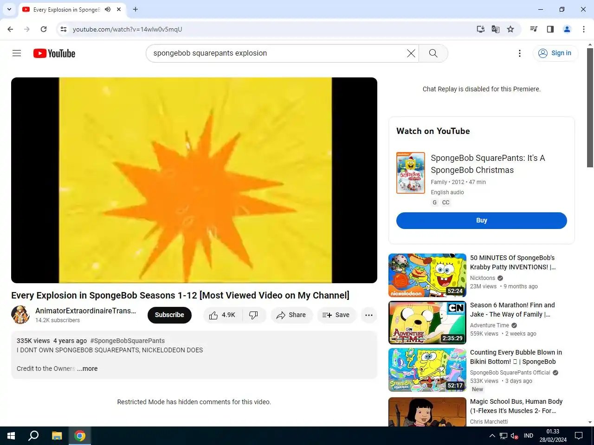
Task: Open #SpongeBobSquarePants hashtag link
Action: [128, 341]
